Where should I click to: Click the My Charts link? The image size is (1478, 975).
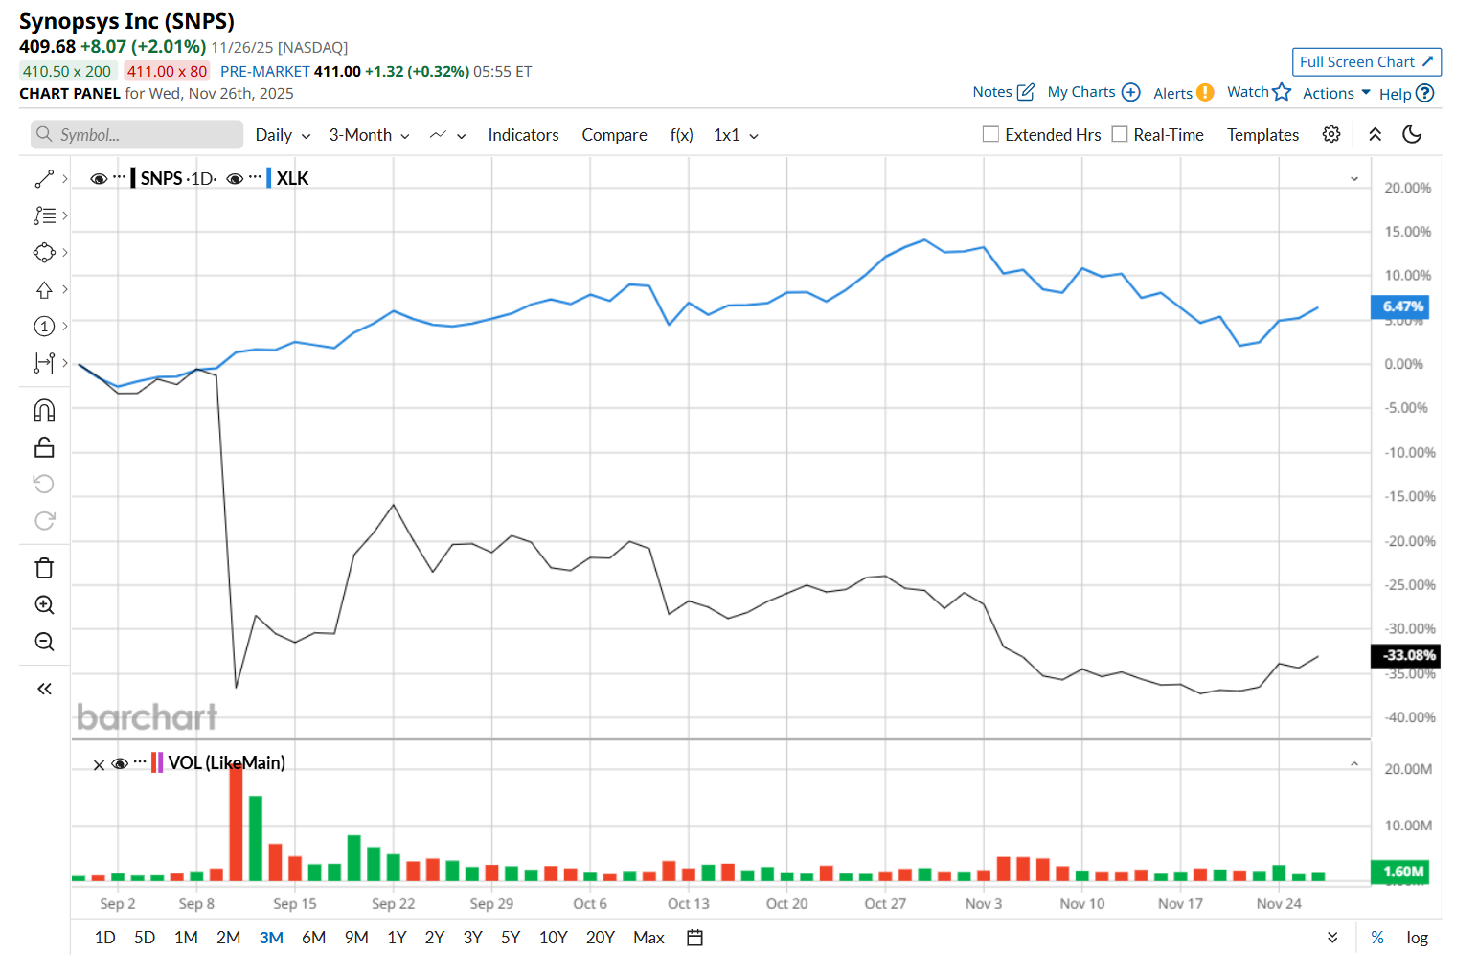point(1081,92)
